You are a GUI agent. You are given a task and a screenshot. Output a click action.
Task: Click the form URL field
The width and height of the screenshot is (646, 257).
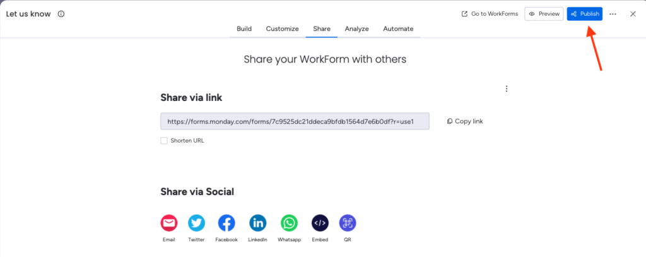point(295,121)
